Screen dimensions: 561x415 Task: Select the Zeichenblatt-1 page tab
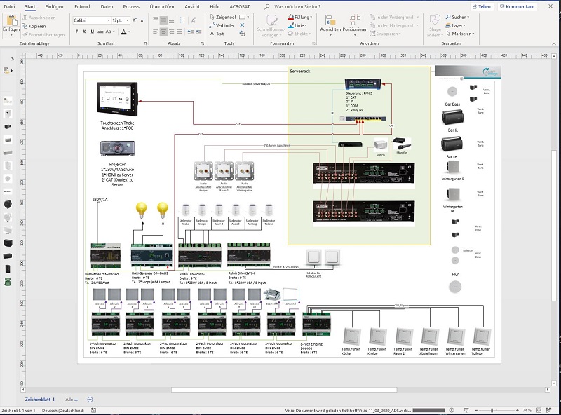click(40, 400)
